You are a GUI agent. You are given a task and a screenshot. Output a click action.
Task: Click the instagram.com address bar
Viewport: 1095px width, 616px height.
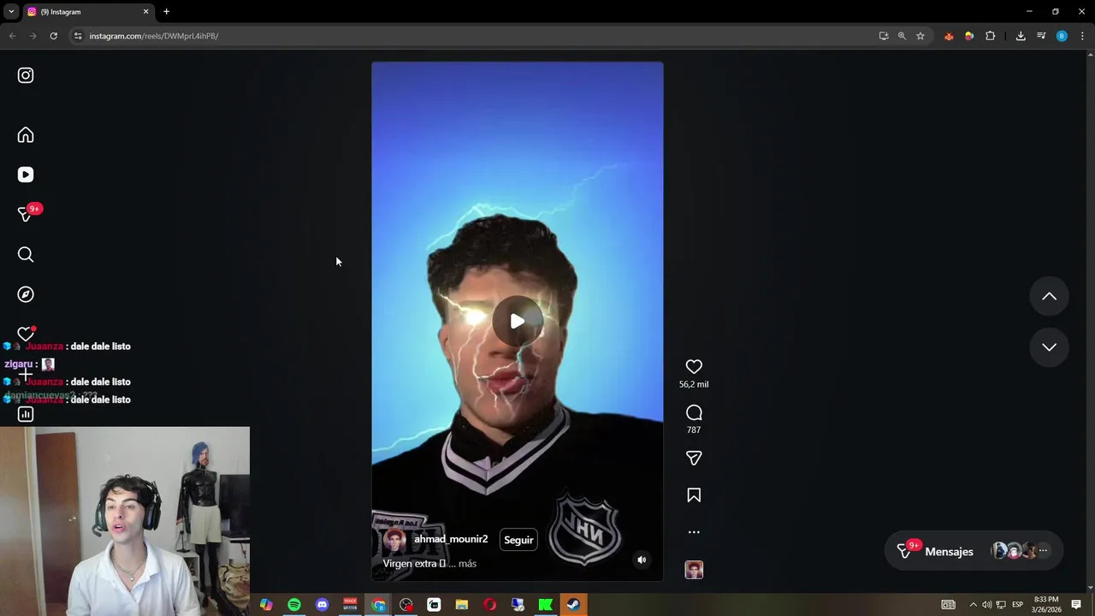[x=479, y=36]
